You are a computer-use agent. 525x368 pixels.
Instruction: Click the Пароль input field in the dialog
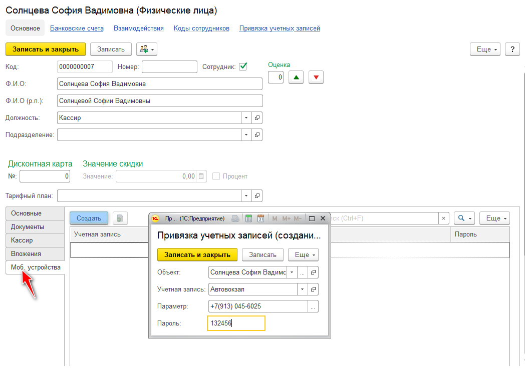(x=236, y=323)
